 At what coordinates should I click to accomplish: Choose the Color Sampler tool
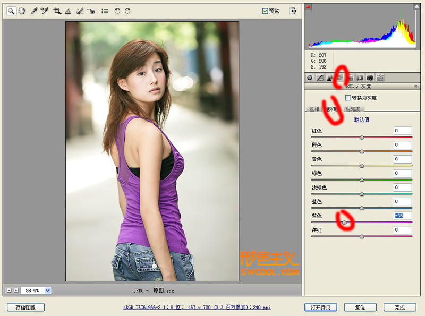pos(45,11)
